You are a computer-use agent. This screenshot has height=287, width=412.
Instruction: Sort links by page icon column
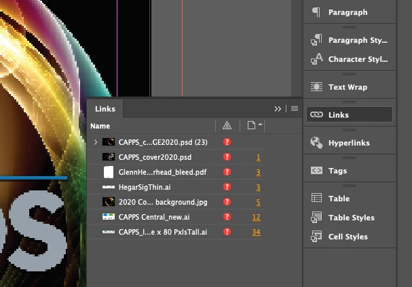(x=251, y=125)
